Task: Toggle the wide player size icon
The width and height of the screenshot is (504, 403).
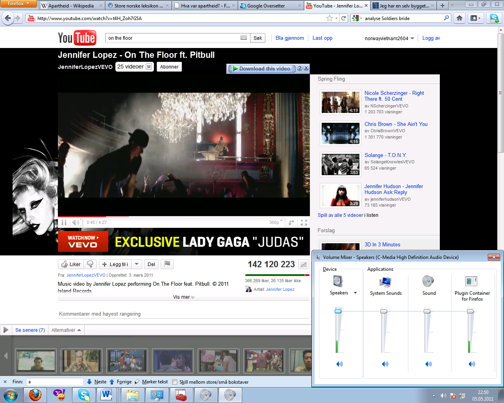Action: pyautogui.click(x=291, y=222)
